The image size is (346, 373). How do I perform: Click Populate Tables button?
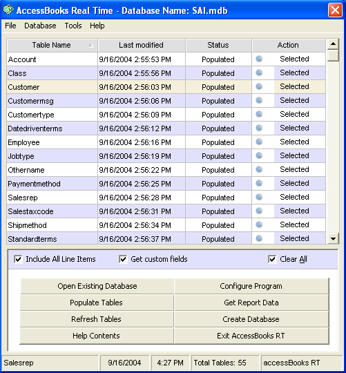point(97,303)
